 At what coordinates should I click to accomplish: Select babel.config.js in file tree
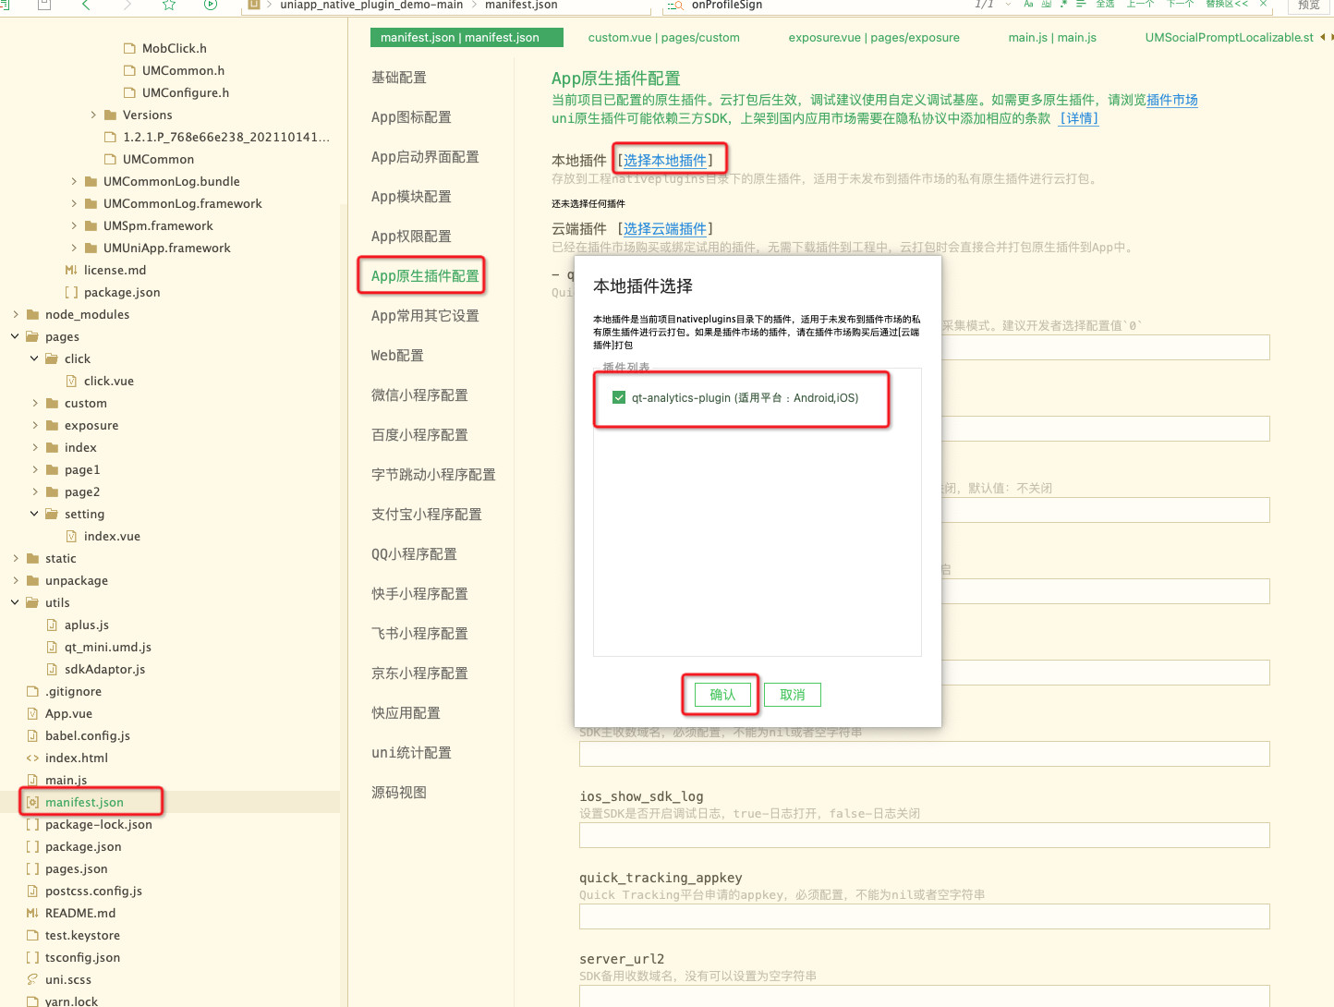[88, 735]
